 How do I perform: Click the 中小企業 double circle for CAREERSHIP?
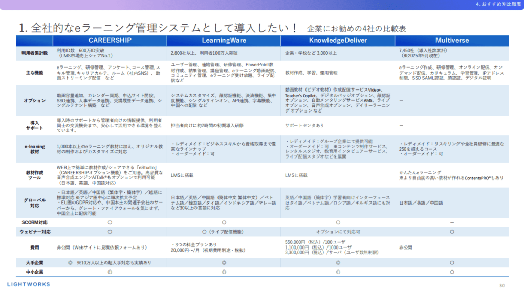point(110,272)
